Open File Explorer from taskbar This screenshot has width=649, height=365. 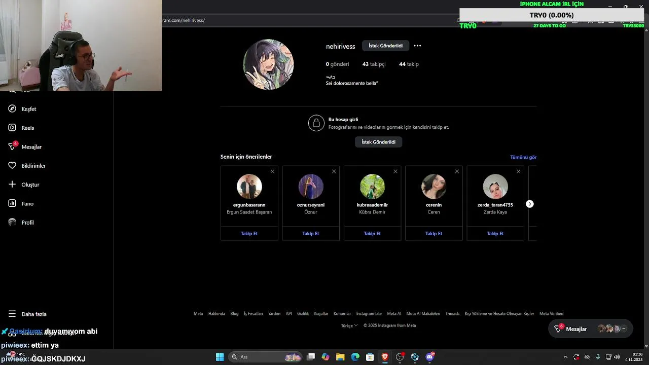click(x=340, y=357)
